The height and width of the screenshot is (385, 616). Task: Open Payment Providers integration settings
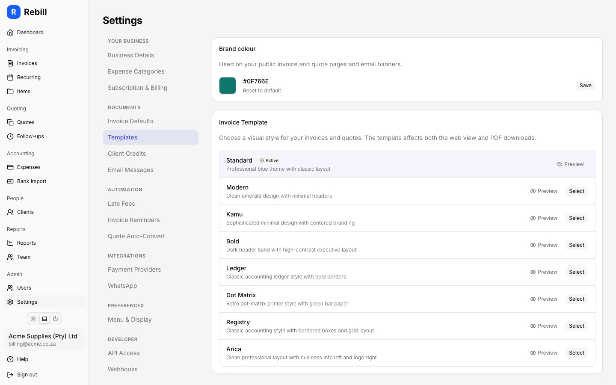tap(151, 269)
